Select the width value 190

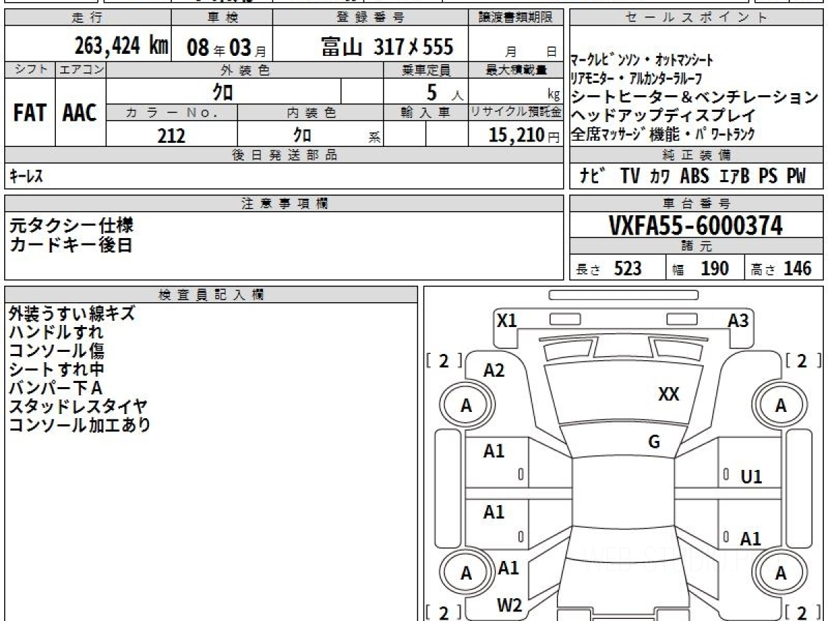[x=714, y=268]
